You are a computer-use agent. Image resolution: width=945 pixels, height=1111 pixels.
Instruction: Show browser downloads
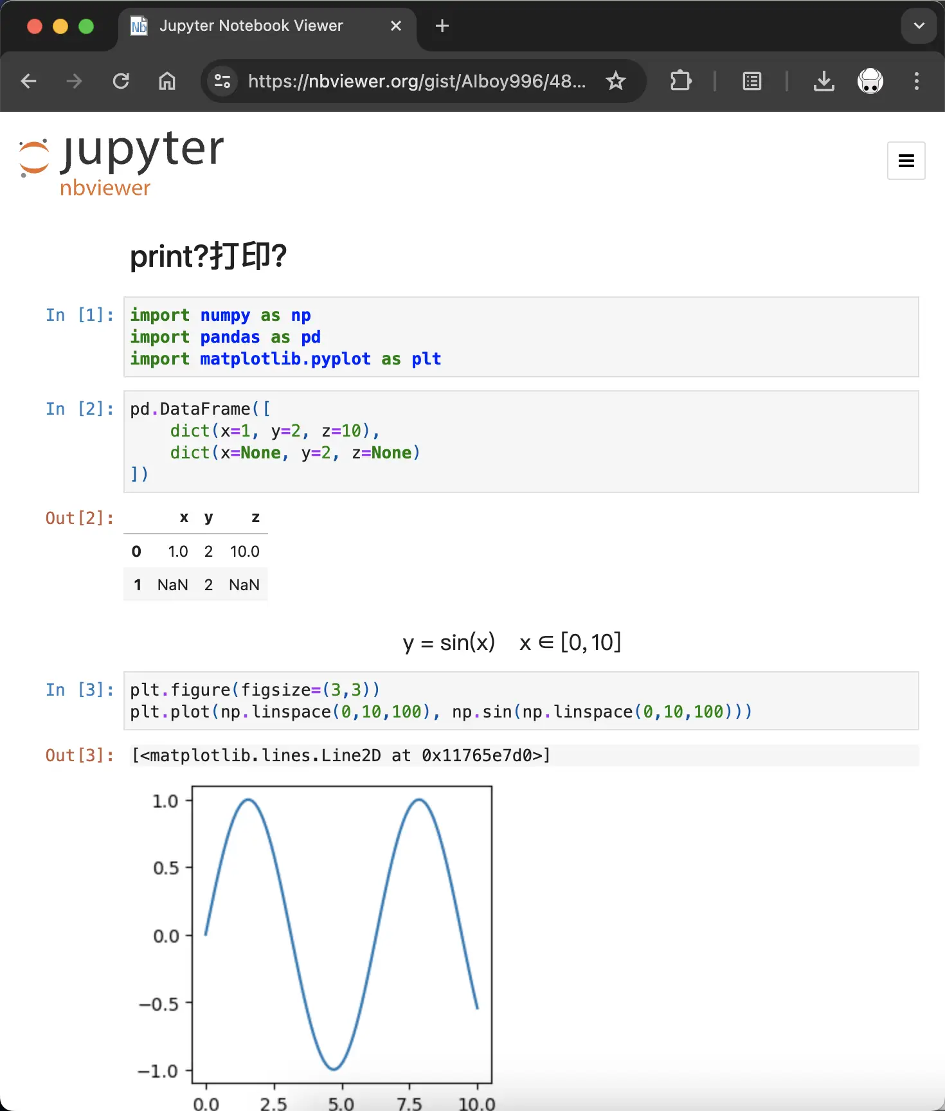(x=824, y=81)
